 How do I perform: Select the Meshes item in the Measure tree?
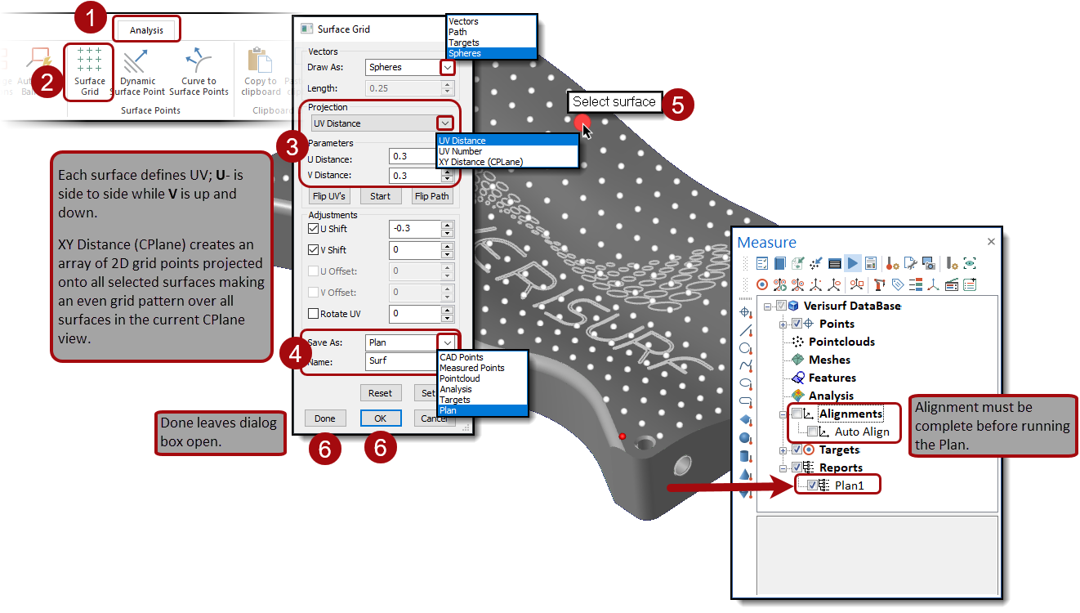(829, 360)
